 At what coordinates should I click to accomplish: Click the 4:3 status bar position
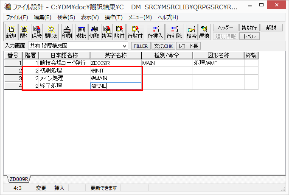(17, 188)
